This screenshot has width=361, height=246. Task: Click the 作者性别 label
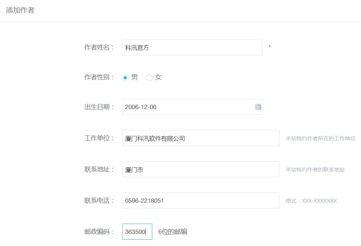(x=99, y=77)
